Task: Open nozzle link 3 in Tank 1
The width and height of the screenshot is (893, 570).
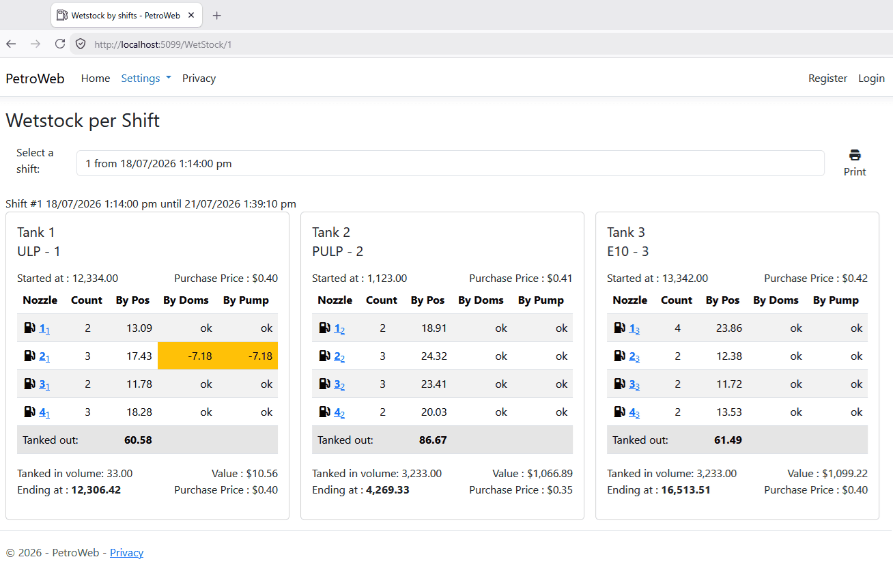Action: (44, 385)
